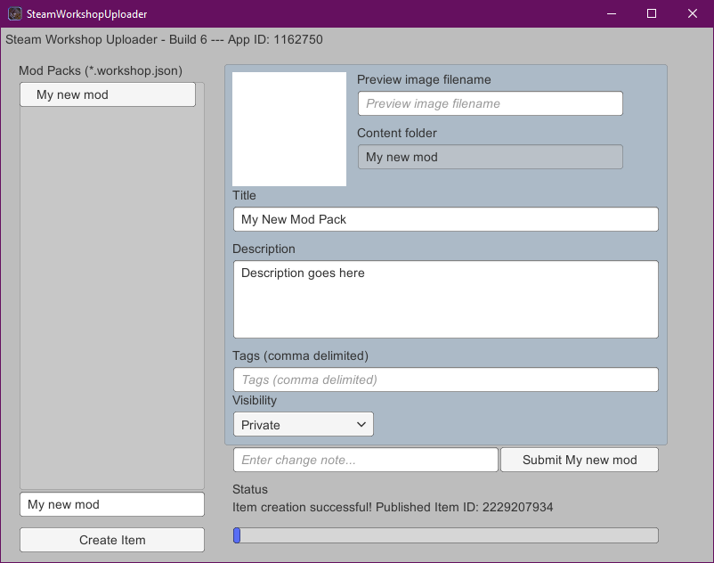714x563 pixels.
Task: Click the 'Tags (comma delimited)' label
Action: click(x=301, y=355)
